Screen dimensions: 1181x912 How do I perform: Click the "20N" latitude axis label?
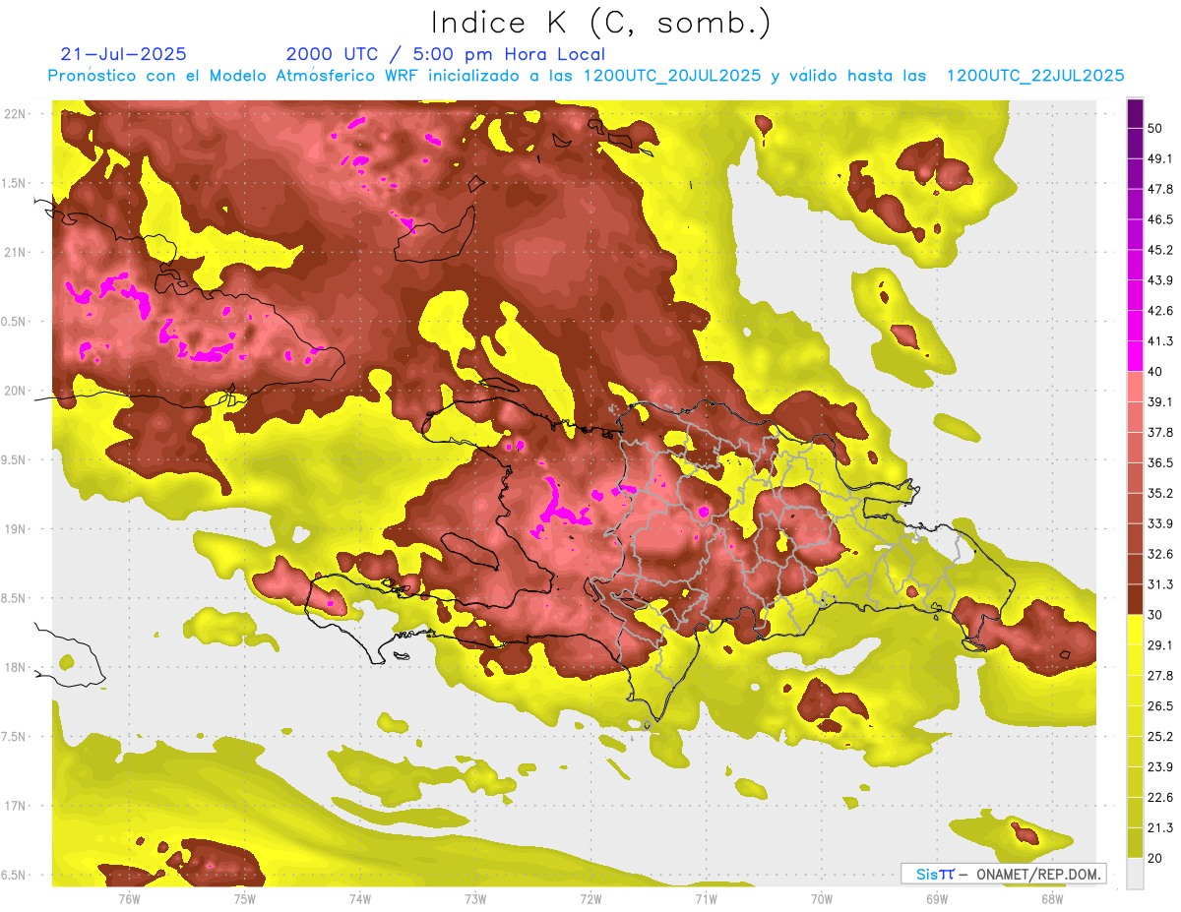(14, 391)
